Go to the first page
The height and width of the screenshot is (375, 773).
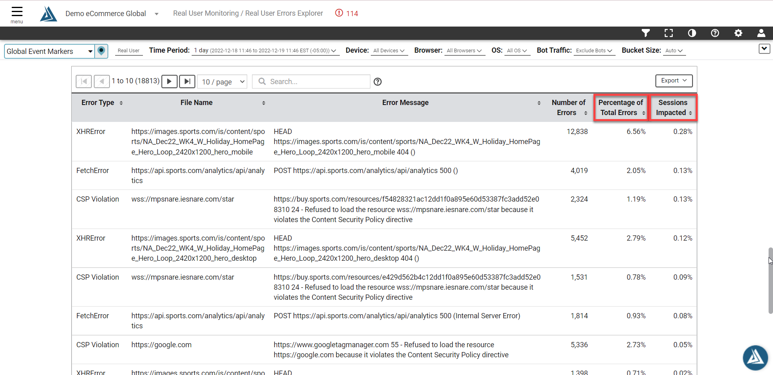(x=84, y=81)
